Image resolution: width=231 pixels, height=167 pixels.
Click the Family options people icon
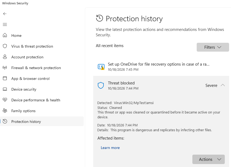(5, 111)
